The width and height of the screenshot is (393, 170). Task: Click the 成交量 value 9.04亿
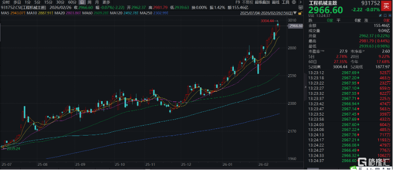pos(384,31)
